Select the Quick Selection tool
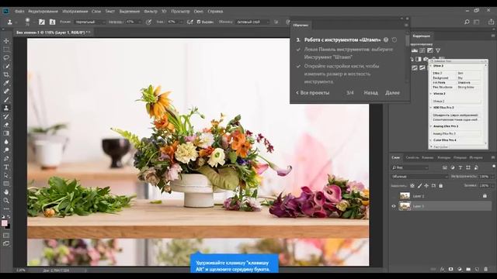497x279 pixels. point(6,66)
